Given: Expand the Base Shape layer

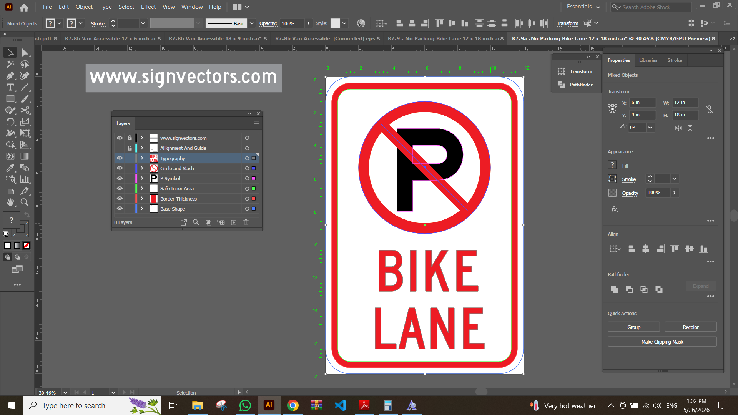Looking at the screenshot, I should [x=142, y=209].
